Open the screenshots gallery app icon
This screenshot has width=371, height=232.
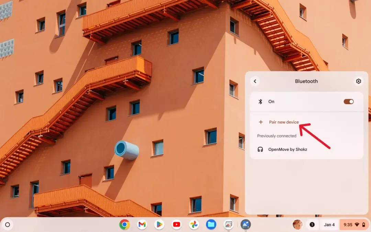click(228, 224)
